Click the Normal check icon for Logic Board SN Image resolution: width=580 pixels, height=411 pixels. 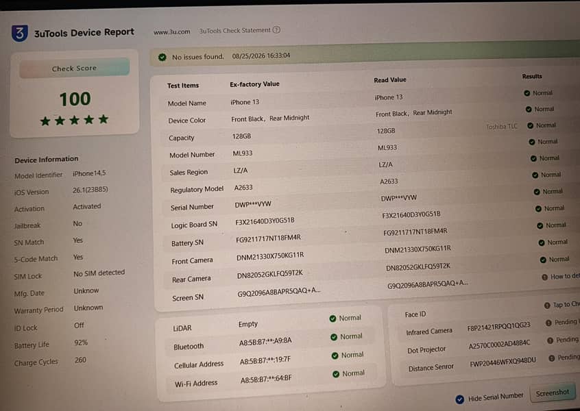click(538, 208)
